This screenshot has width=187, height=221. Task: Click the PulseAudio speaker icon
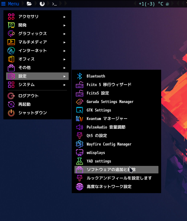pyautogui.click(x=80, y=127)
